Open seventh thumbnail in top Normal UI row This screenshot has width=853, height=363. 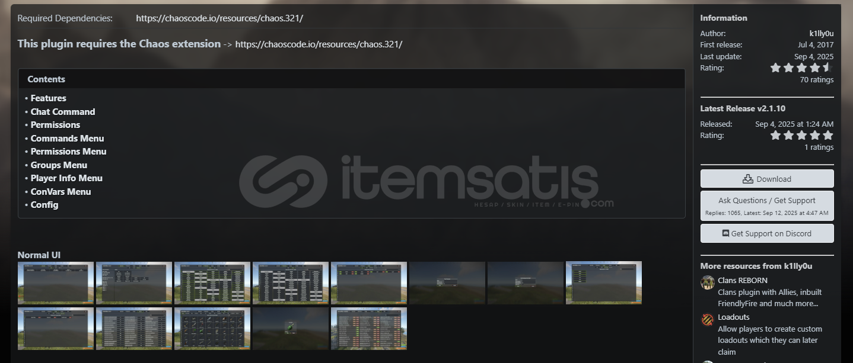[x=526, y=283]
